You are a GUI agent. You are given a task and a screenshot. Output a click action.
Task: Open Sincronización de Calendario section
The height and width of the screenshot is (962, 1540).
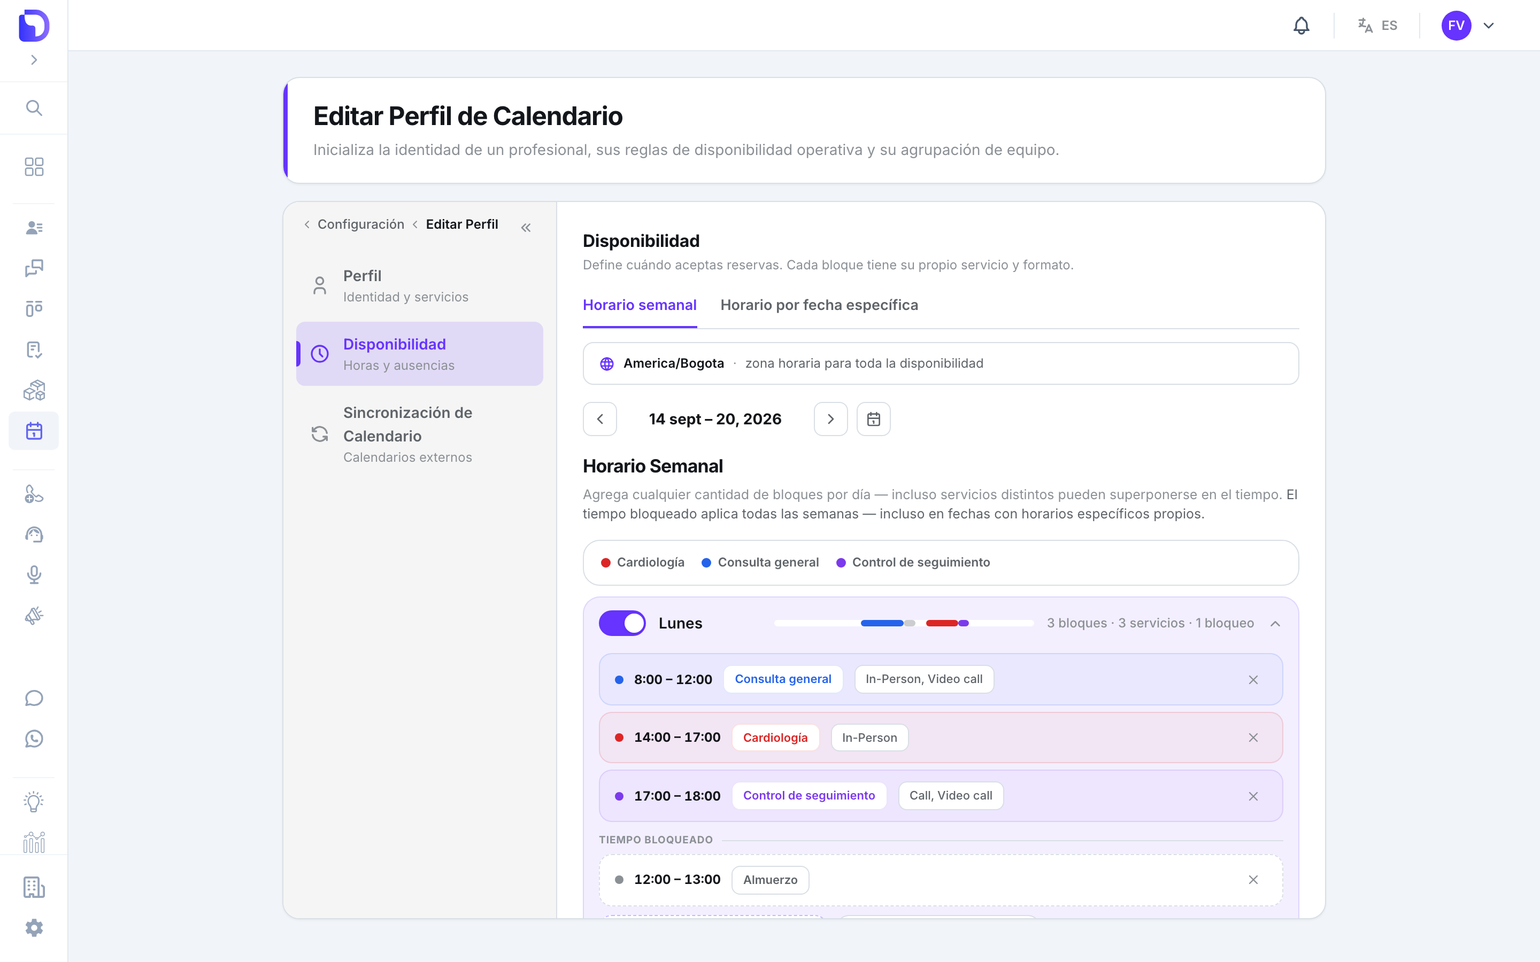click(x=419, y=435)
